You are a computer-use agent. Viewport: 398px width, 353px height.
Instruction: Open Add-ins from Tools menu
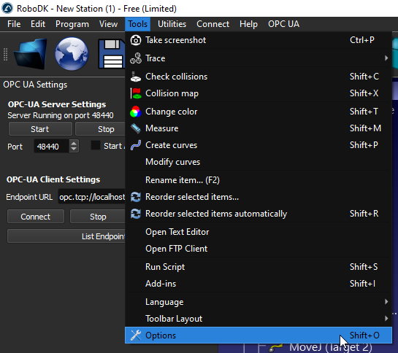[x=259, y=284]
